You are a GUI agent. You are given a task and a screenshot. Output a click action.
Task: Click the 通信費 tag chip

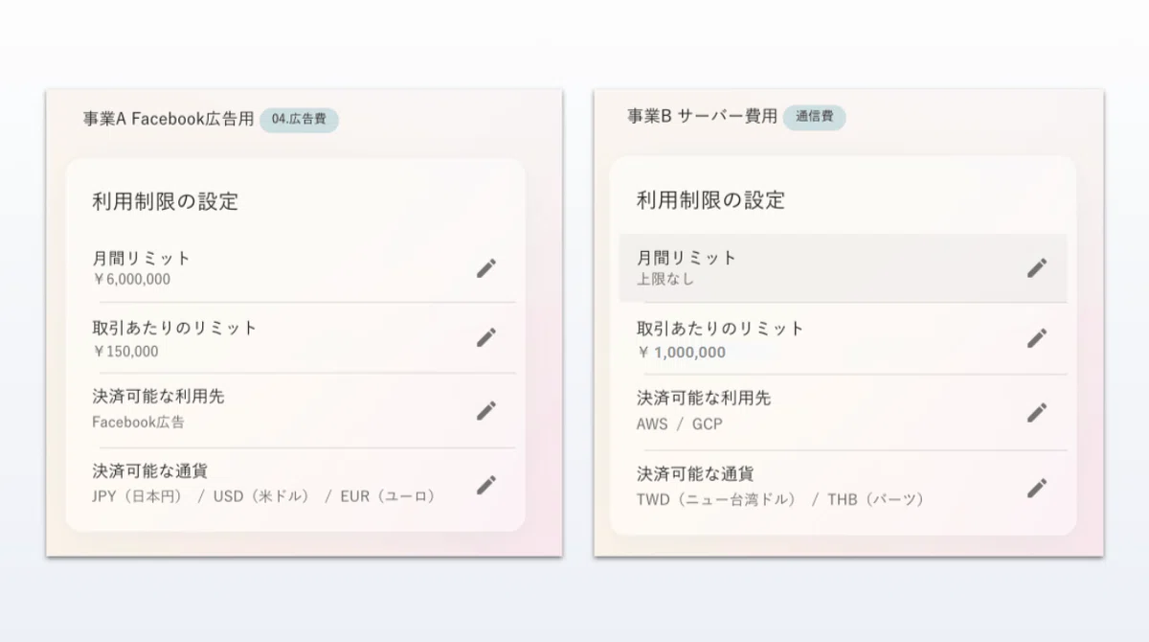pos(815,117)
